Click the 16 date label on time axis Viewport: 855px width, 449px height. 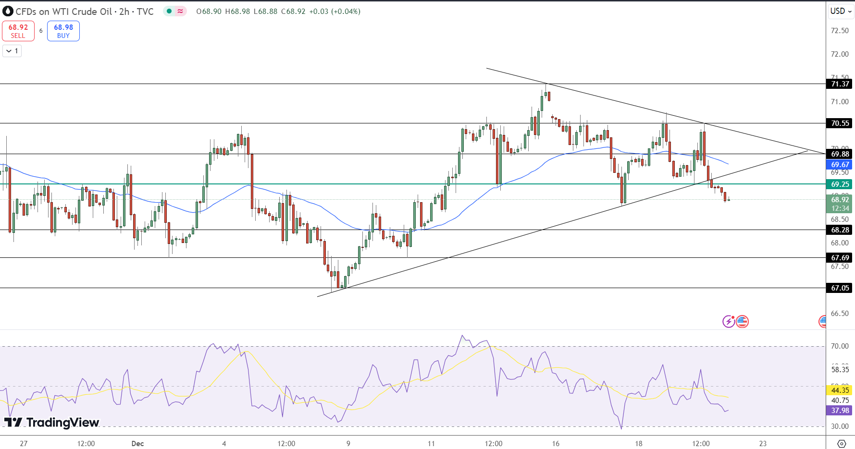pyautogui.click(x=556, y=443)
